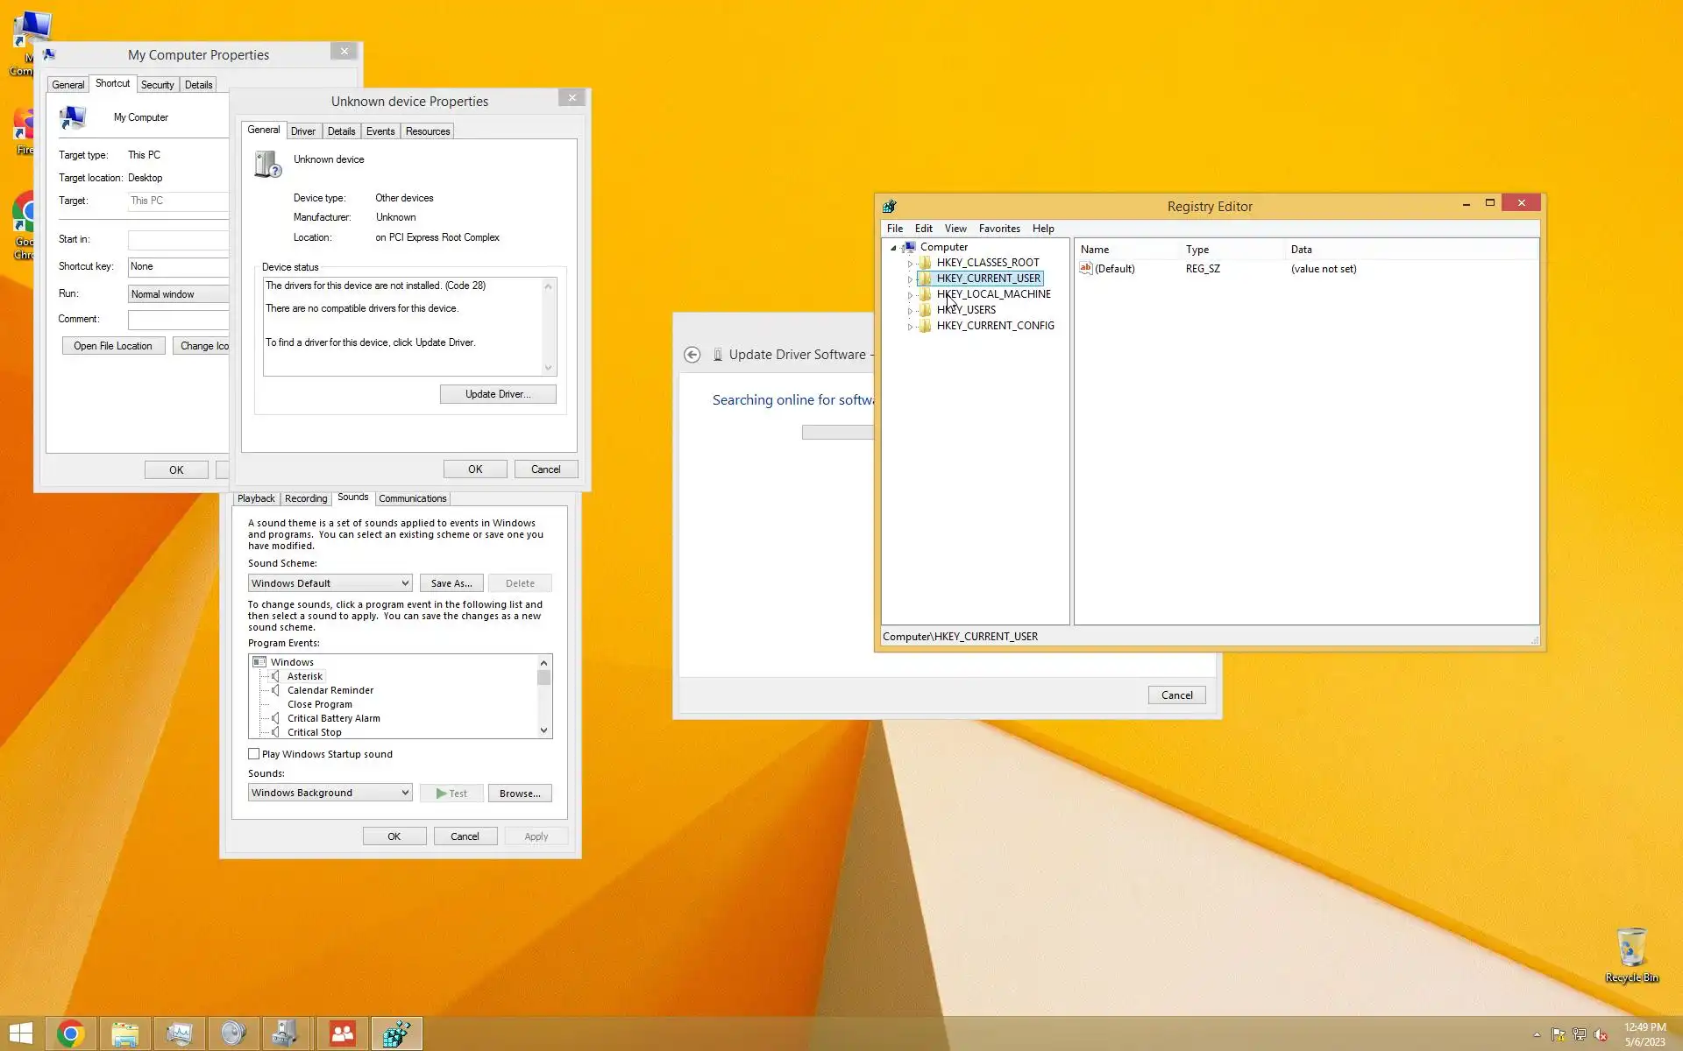Launch Chrome from the taskbar

pyautogui.click(x=71, y=1033)
